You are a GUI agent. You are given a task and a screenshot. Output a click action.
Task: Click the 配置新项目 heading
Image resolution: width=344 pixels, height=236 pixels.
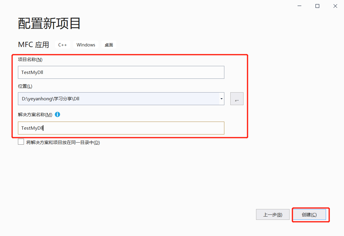(49, 23)
